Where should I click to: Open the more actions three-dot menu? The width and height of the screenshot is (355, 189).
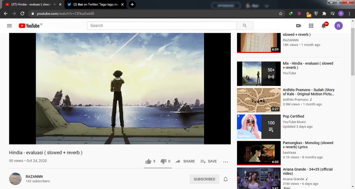pyautogui.click(x=225, y=162)
